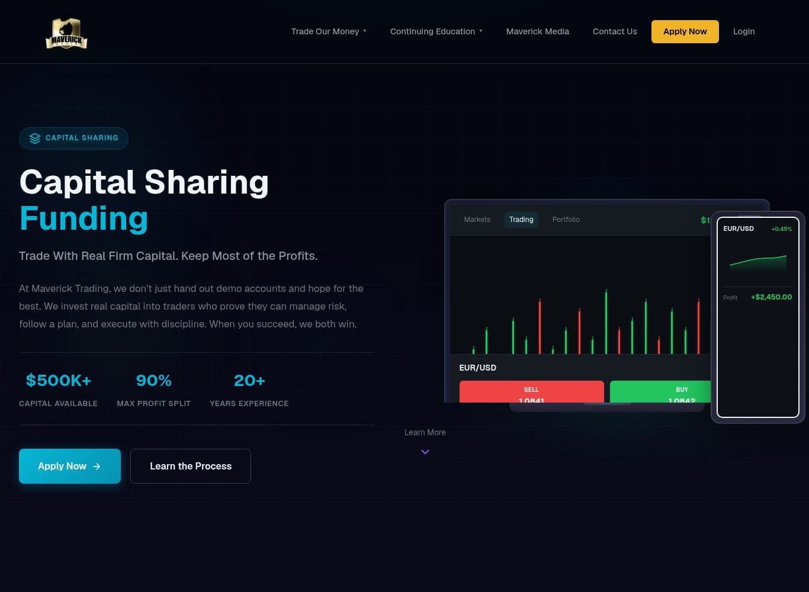Open the Contact Us page
This screenshot has width=809, height=592.
615,31
